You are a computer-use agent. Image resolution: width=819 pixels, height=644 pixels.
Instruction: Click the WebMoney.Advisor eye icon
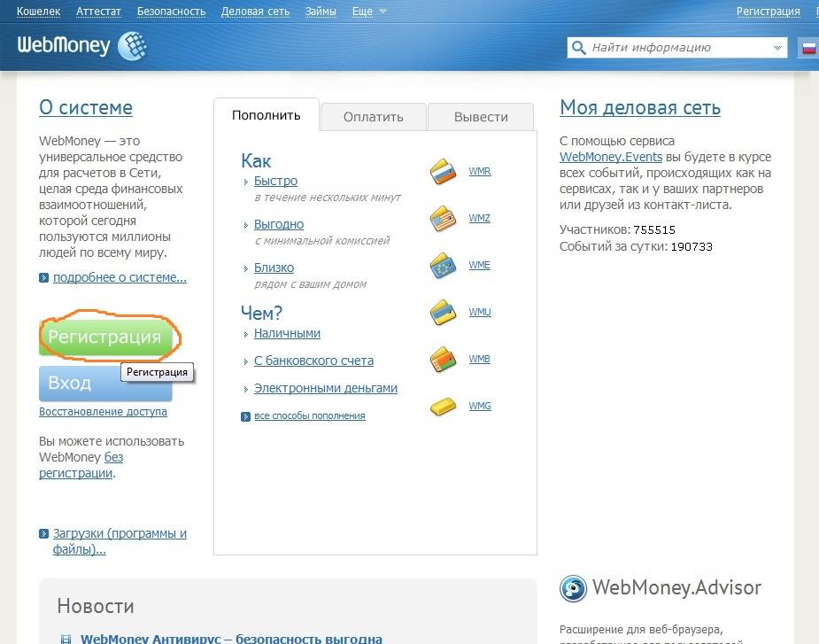pos(573,588)
